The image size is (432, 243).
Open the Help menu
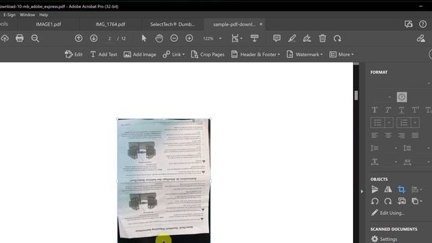(x=43, y=15)
